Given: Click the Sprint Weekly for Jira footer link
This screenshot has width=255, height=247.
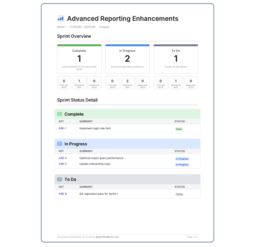Looking at the screenshot, I should [107, 237].
